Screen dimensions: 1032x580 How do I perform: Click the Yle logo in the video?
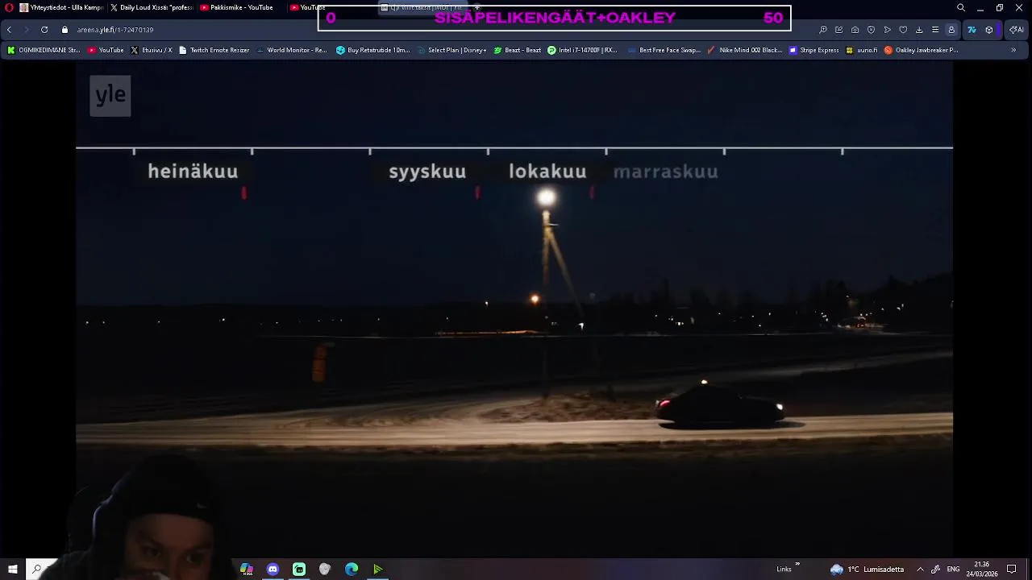coord(110,96)
